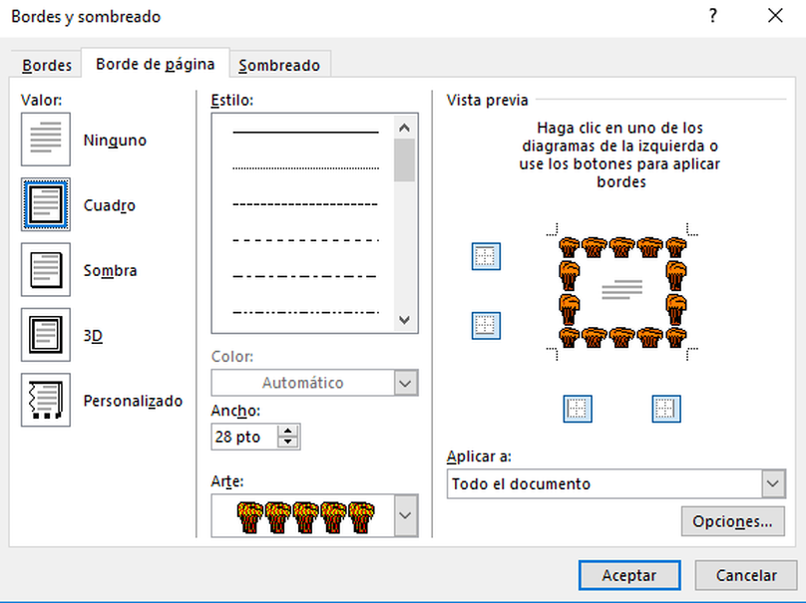The height and width of the screenshot is (603, 806).
Task: Switch to the Bordes tab
Action: (47, 65)
